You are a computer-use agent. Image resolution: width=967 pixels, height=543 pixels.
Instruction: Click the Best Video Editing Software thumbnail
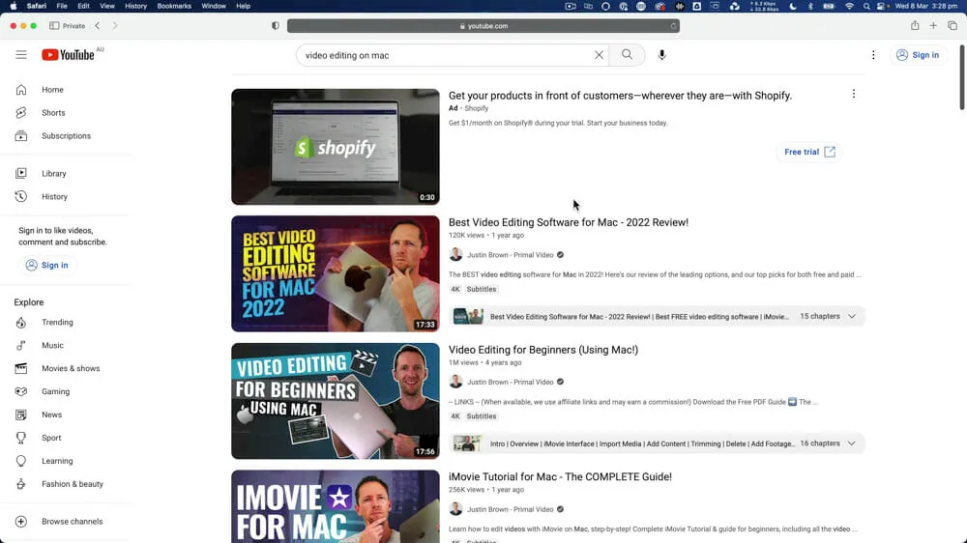(x=335, y=273)
